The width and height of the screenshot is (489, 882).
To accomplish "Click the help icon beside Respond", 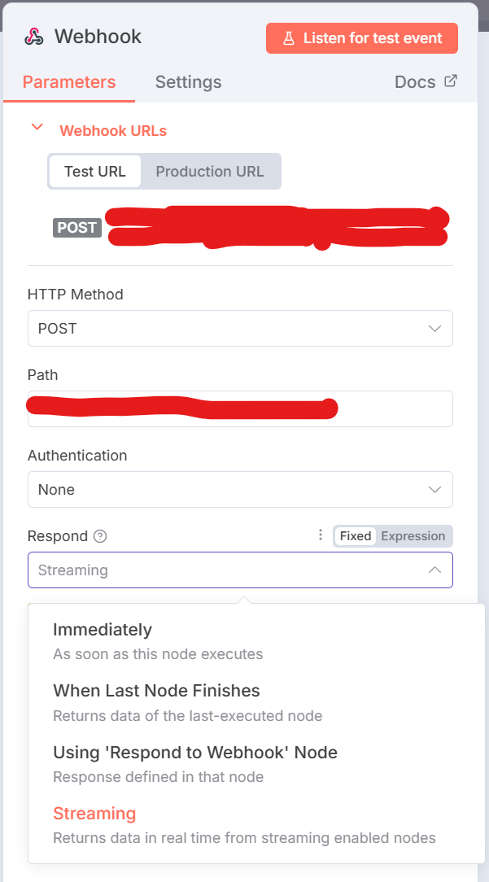I will [x=100, y=536].
